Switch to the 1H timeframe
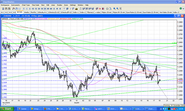The width and height of the screenshot is (185, 111). coord(42,9)
